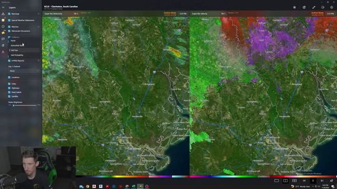This screenshot has height=189, width=337.
Task: Open the red alert triangle sidebar icon
Action: tap(3, 51)
